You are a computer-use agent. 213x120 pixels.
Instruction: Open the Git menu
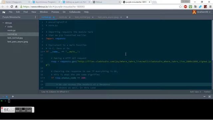(x=64, y=12)
